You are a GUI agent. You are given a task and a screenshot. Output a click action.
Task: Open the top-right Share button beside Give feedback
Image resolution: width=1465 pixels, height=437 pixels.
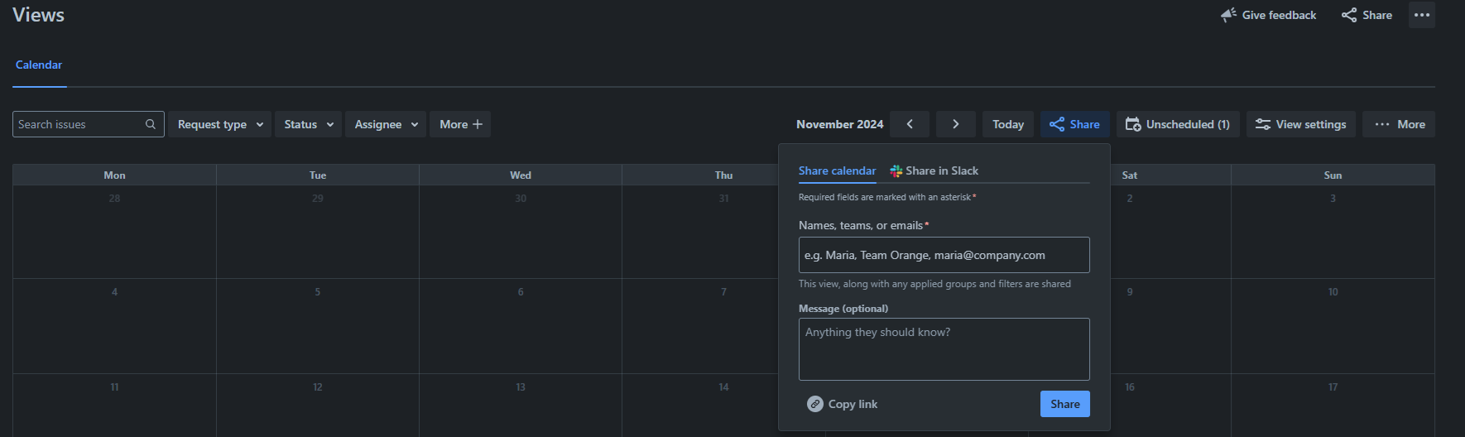1367,15
